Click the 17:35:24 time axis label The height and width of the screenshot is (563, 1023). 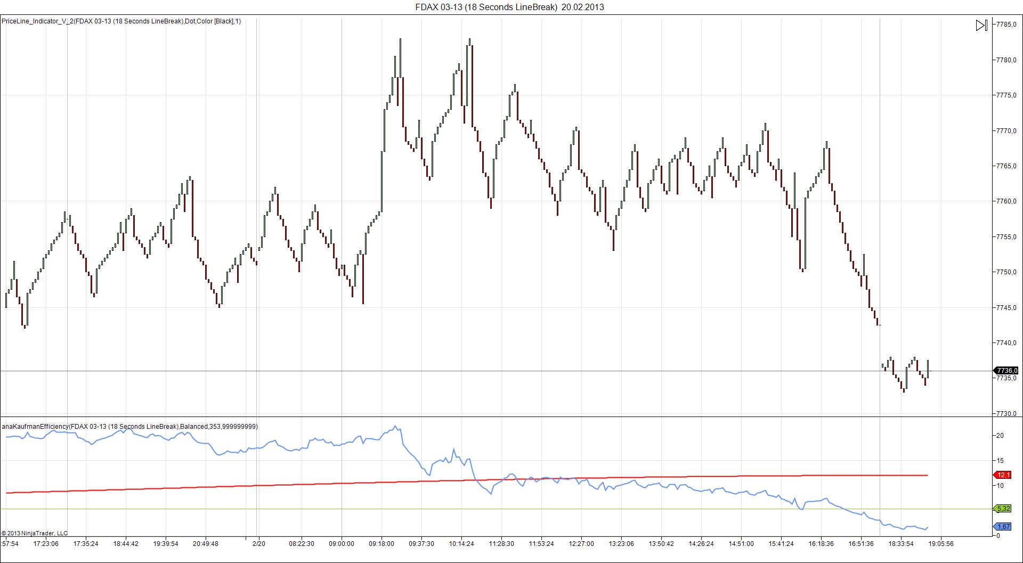pyautogui.click(x=86, y=544)
